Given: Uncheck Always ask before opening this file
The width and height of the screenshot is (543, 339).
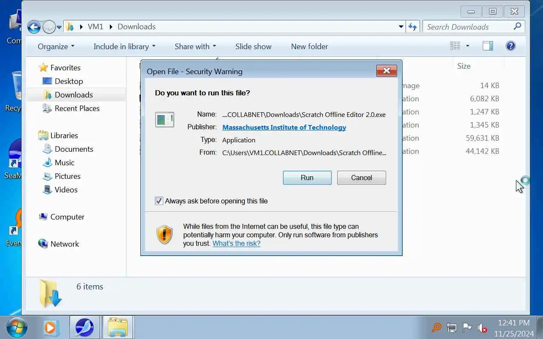Looking at the screenshot, I should point(159,201).
